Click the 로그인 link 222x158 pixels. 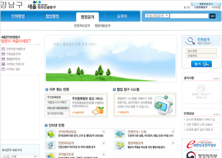[x=187, y=7]
